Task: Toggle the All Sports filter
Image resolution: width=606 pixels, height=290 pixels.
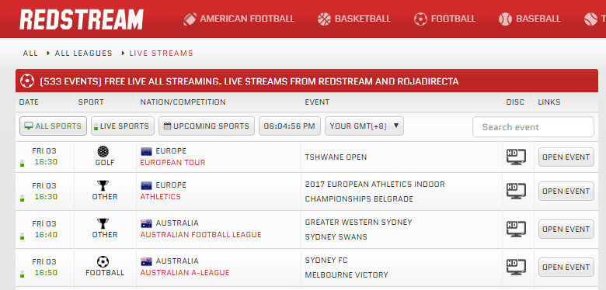Action: [x=53, y=126]
